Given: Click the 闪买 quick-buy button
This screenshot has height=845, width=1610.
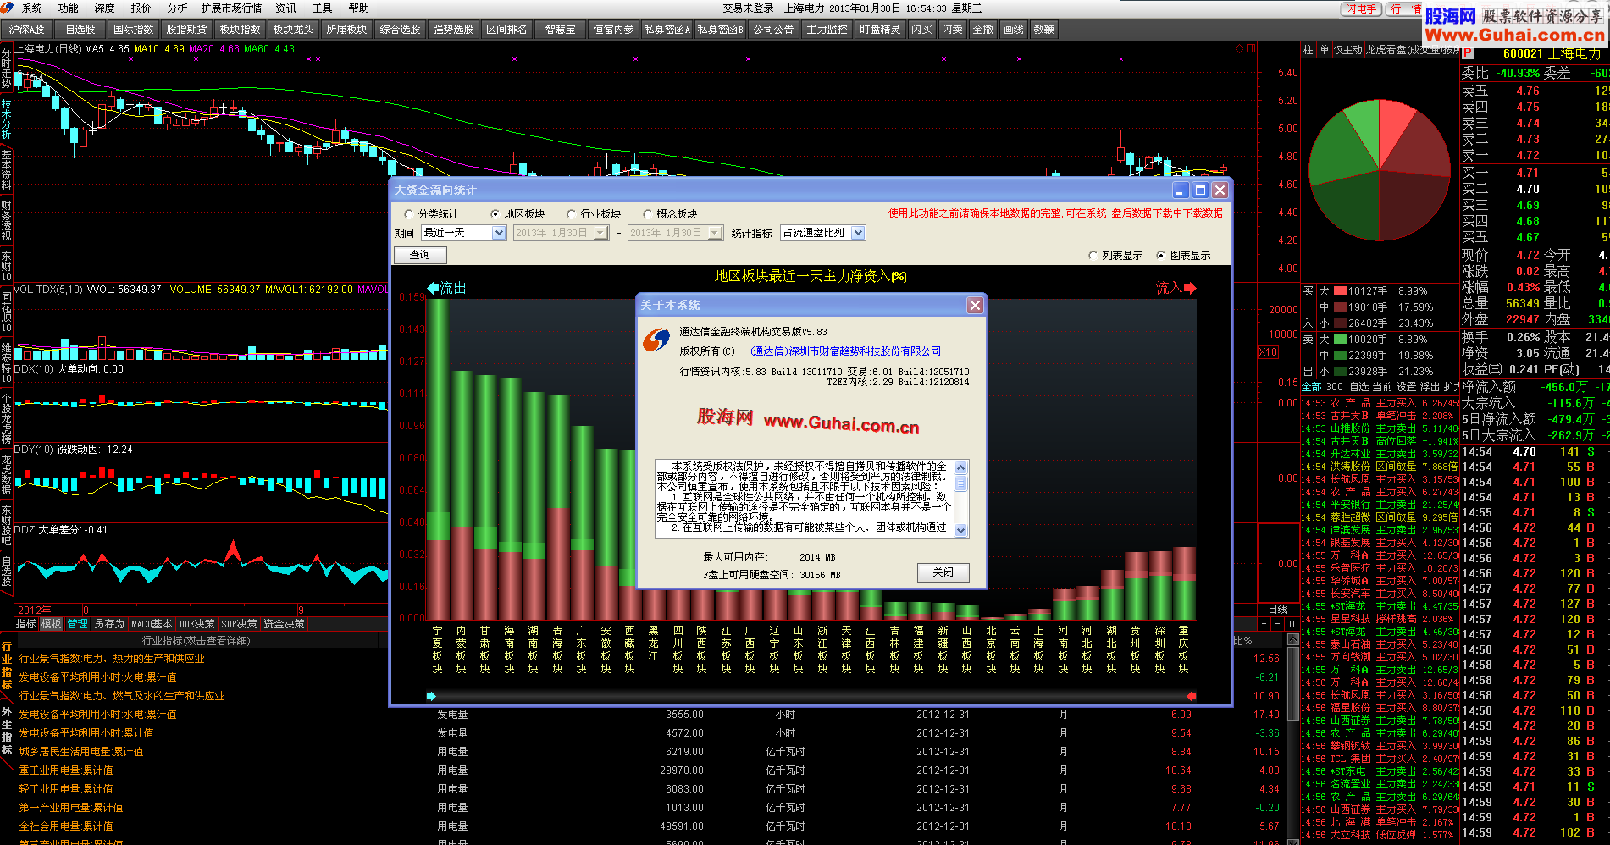Looking at the screenshot, I should point(921,30).
